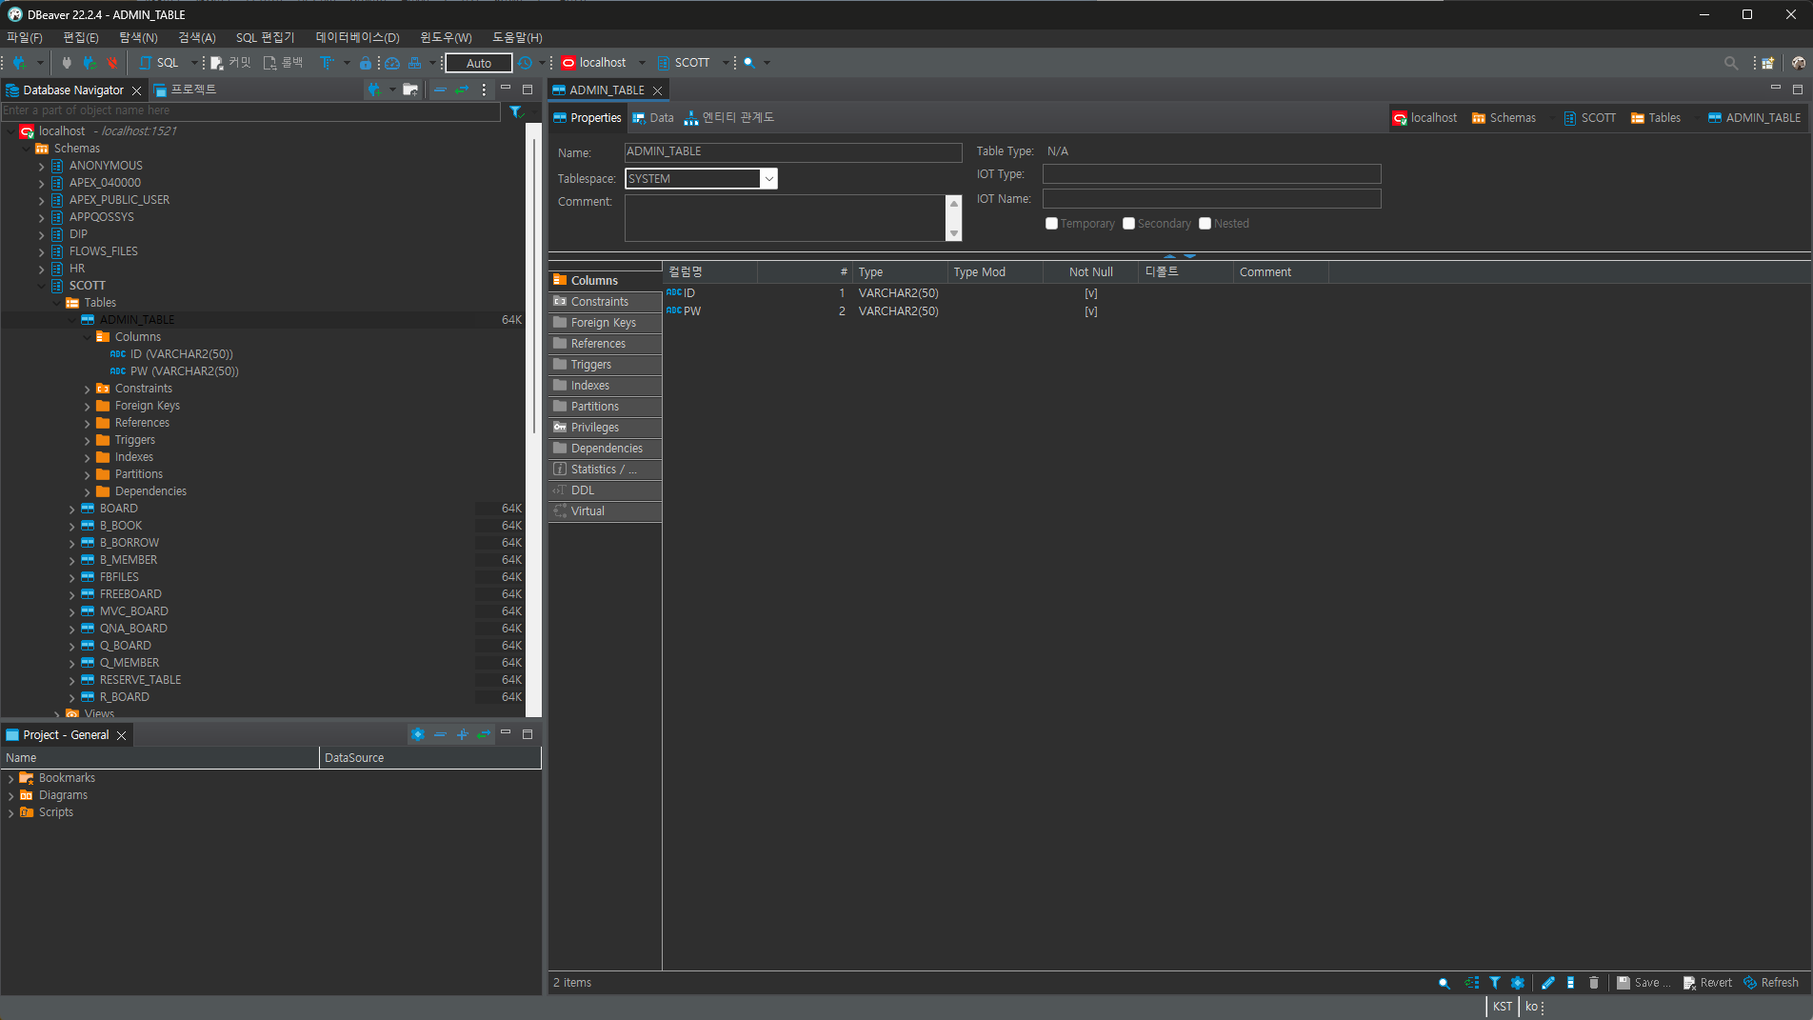
Task: Open the 파일(F) menu
Action: coord(25,37)
